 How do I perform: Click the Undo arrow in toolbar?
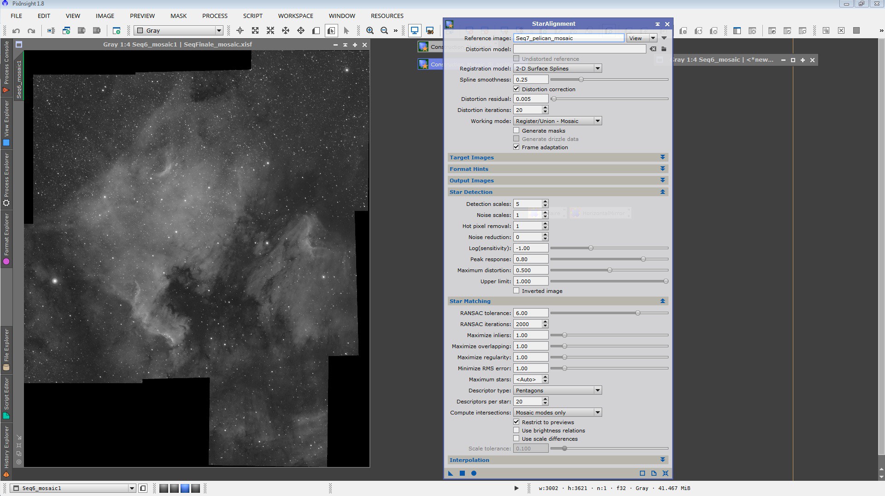[16, 30]
